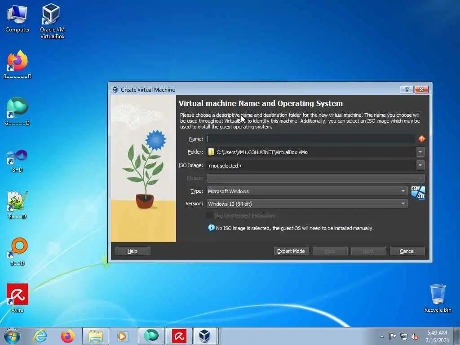The height and width of the screenshot is (345, 460).
Task: Switch to VirtualBox taskbar button
Action: click(x=204, y=336)
